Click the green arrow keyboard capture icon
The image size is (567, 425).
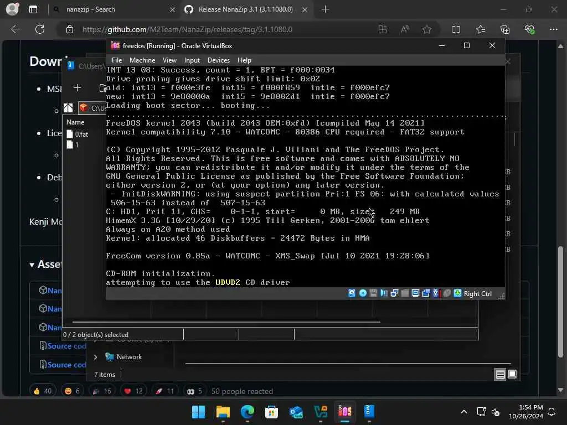click(x=457, y=293)
